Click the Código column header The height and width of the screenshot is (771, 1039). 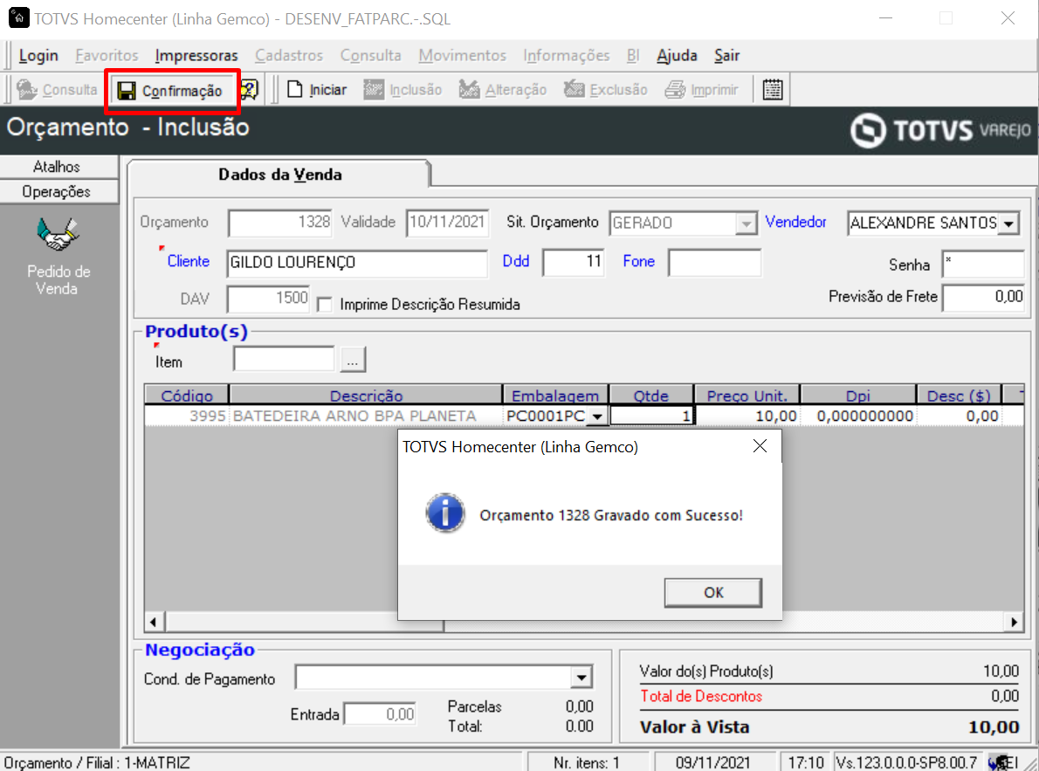pos(187,396)
